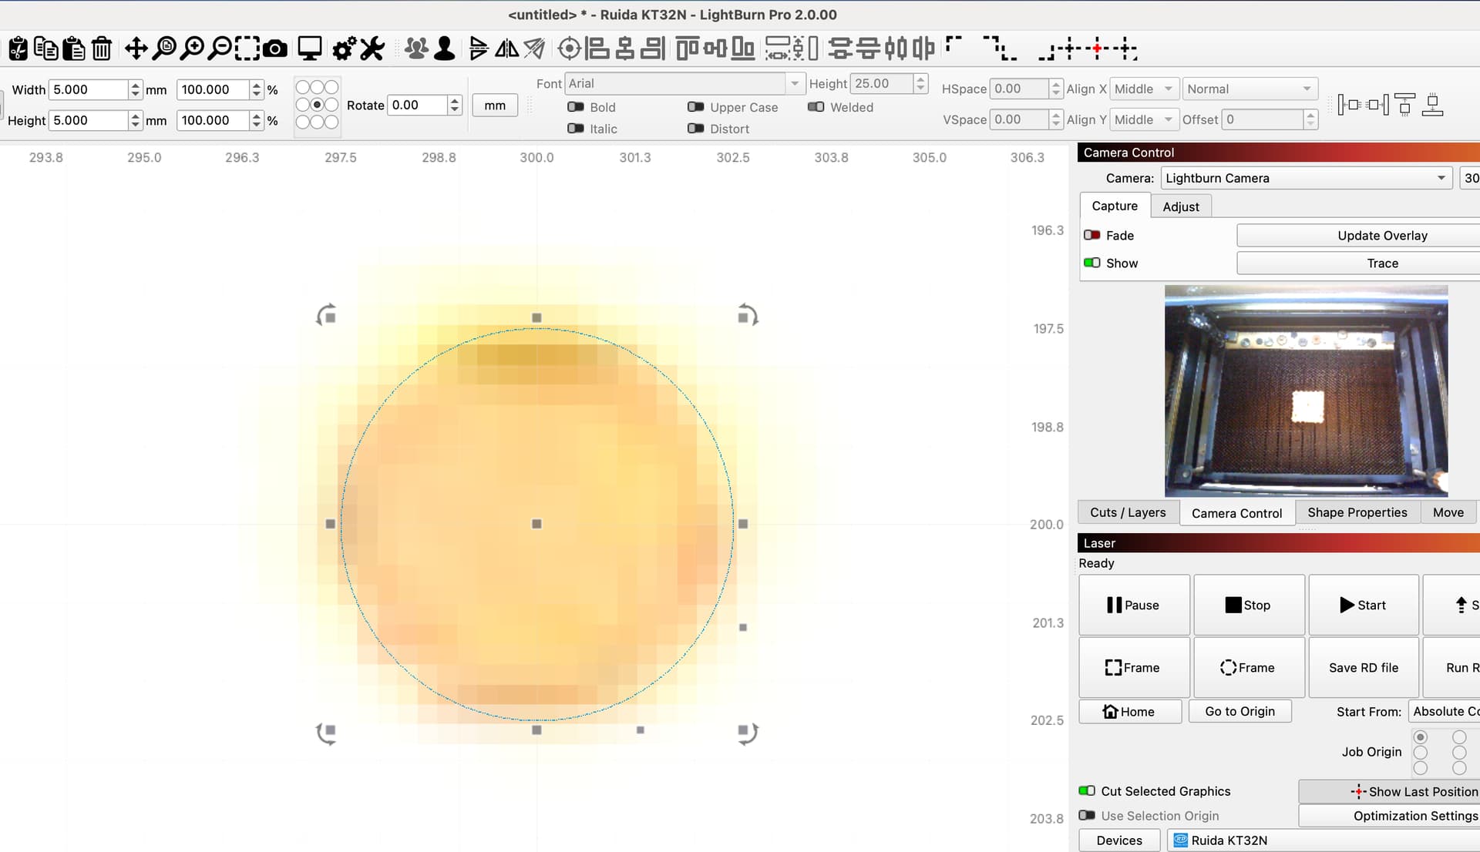This screenshot has height=852, width=1480.
Task: Enable the Bold text toggle
Action: point(575,107)
